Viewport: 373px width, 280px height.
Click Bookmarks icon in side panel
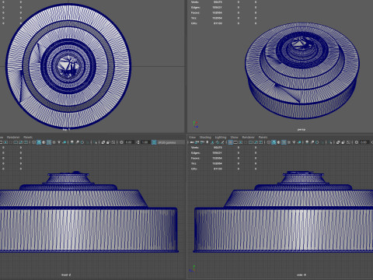(207, 142)
